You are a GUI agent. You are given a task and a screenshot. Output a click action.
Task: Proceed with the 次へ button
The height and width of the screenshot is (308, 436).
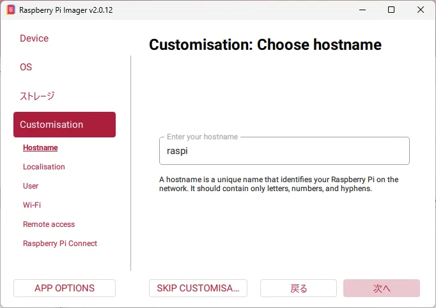(x=382, y=288)
